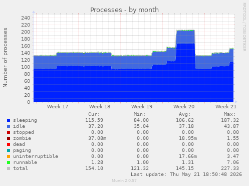249x186 pixels.
Task: Click the 'sleeping' legend label
Action: [25, 120]
